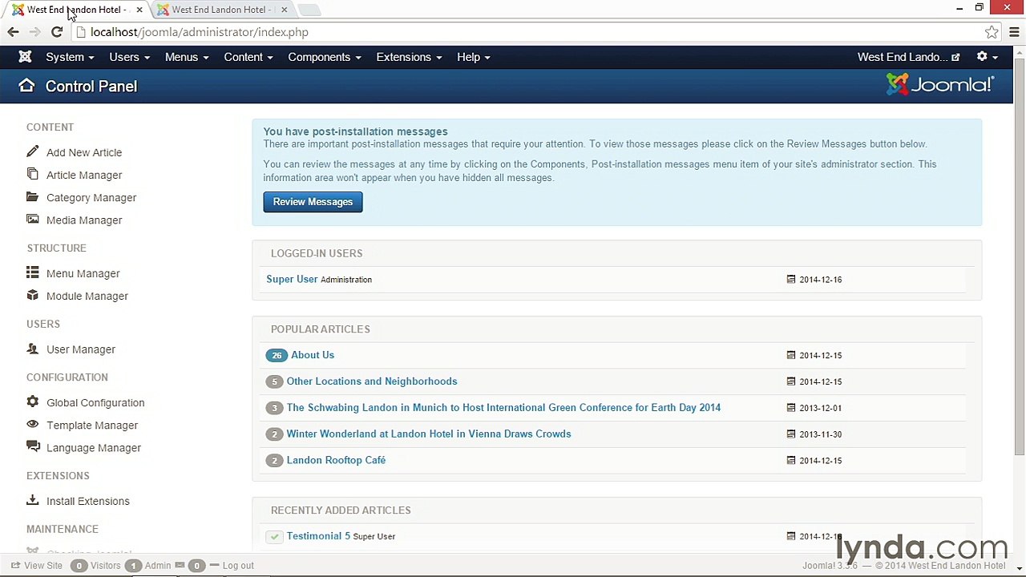The height and width of the screenshot is (577, 1026).
Task: Go to Media Manager link
Action: (84, 220)
